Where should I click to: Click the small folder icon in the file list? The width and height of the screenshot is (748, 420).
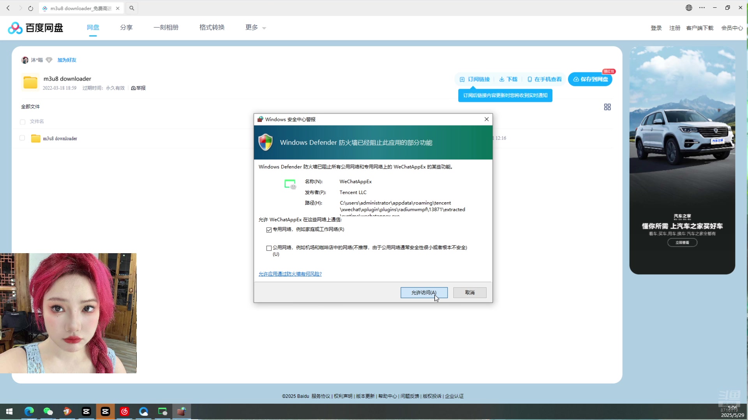tap(35, 138)
